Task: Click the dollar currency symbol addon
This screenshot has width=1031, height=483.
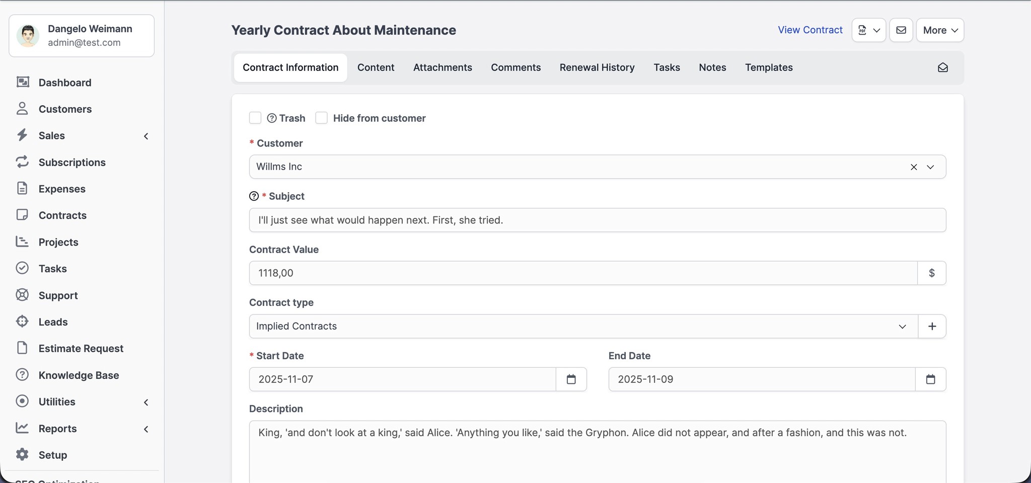Action: [x=932, y=273]
